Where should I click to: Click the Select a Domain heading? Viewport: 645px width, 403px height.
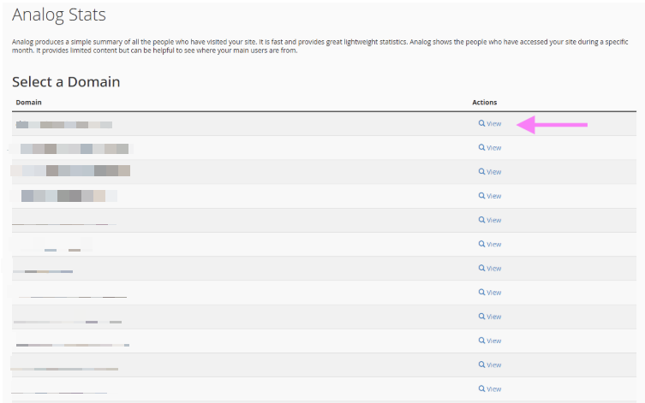tap(66, 82)
